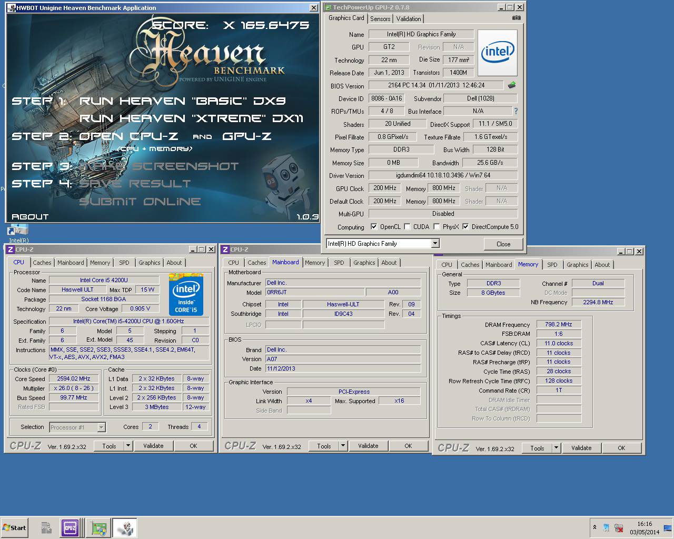Viewport: 674px width, 539px height.
Task: Open the first pinned taskbar program icon
Action: (x=46, y=528)
